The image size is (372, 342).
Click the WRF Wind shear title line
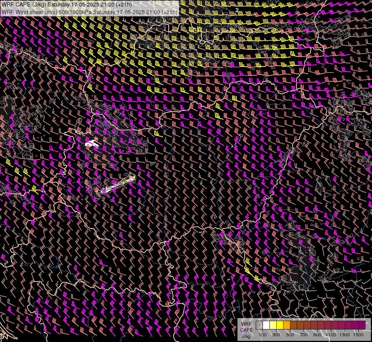pyautogui.click(x=89, y=12)
